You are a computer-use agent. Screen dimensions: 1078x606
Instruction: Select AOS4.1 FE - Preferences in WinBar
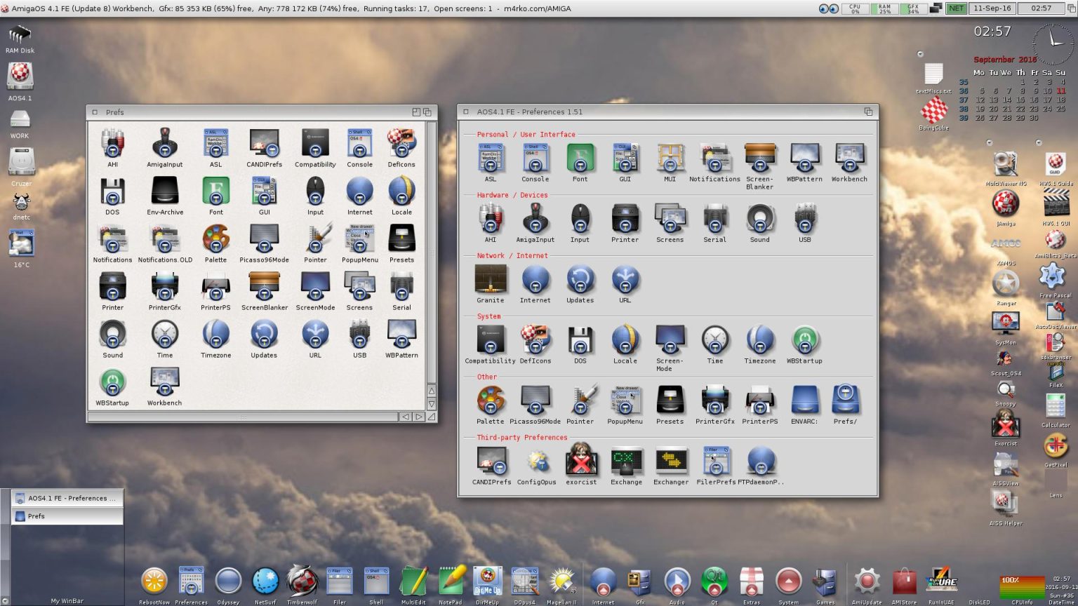pyautogui.click(x=67, y=498)
